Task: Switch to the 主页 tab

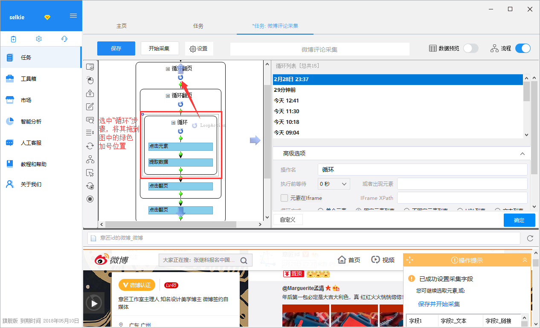Action: point(122,26)
